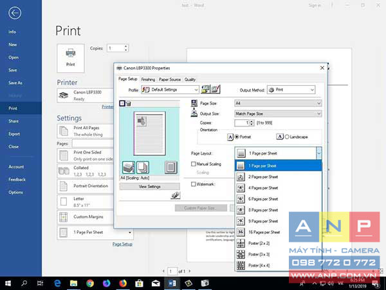Click the preview page number field

(x=172, y=271)
